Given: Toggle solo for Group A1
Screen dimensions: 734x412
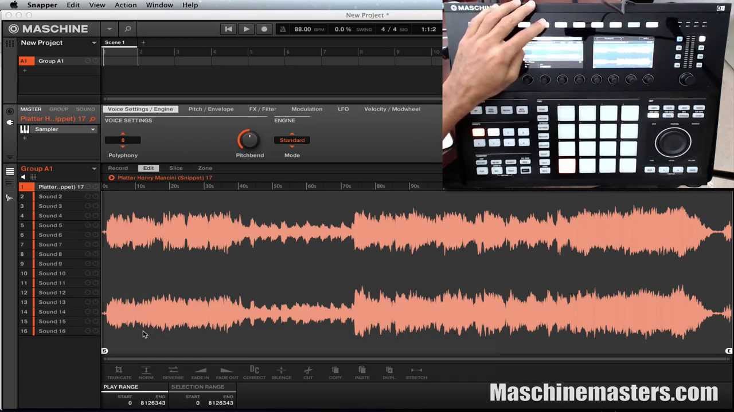Looking at the screenshot, I should (x=95, y=61).
